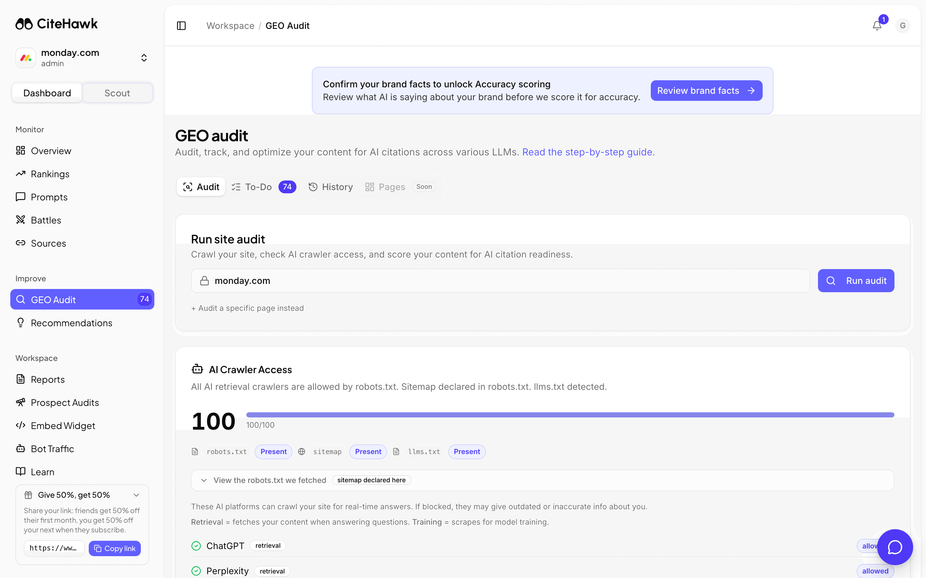Click the To-Do 74 count badge
The image size is (926, 578).
click(x=287, y=187)
